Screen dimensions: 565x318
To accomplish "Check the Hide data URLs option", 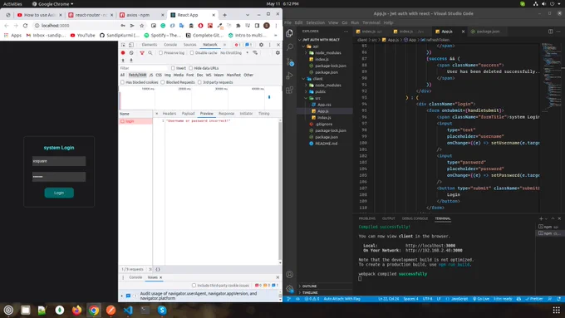I will tap(190, 68).
